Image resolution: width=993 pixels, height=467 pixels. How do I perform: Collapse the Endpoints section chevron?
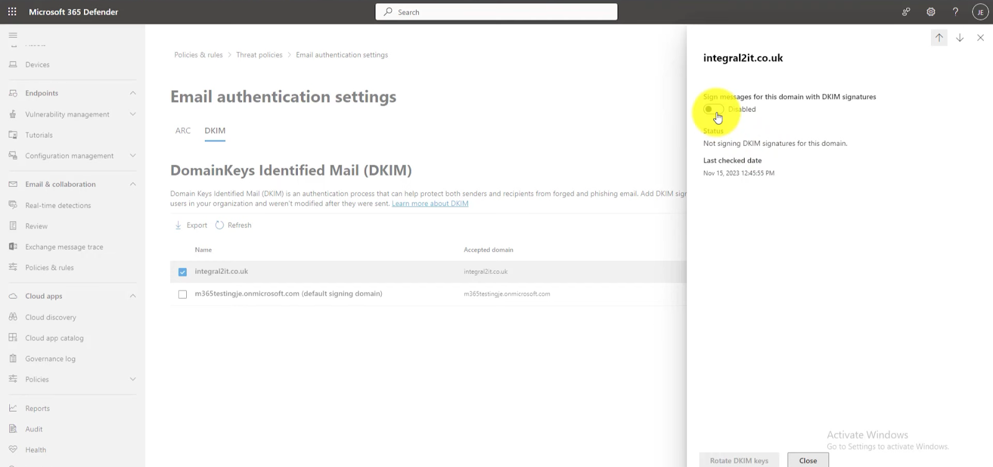[133, 93]
